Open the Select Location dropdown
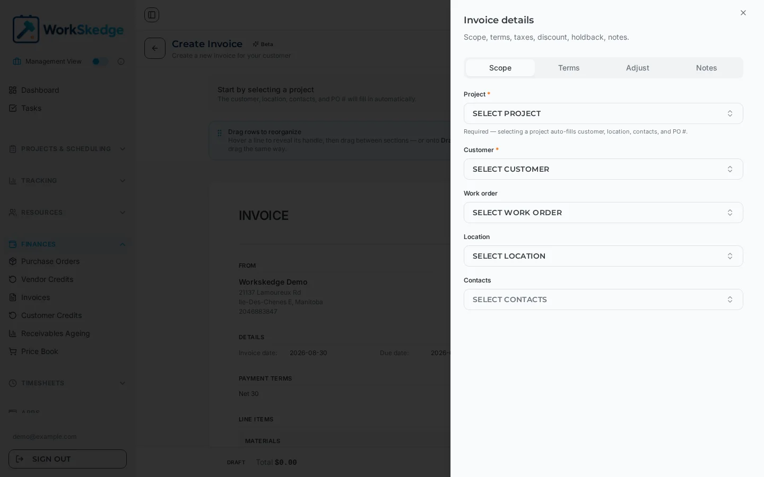Image resolution: width=764 pixels, height=477 pixels. 603,256
